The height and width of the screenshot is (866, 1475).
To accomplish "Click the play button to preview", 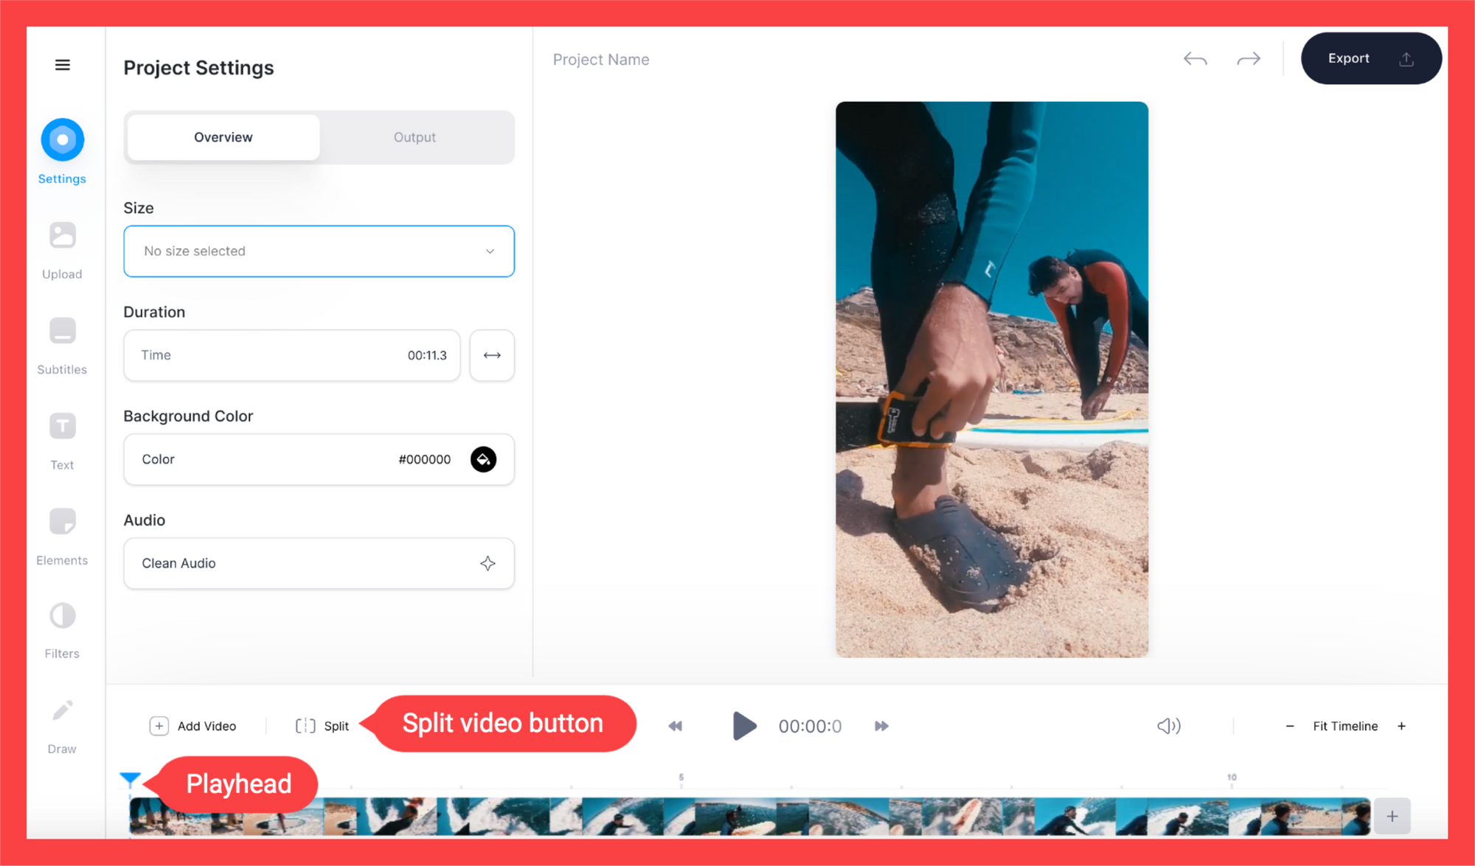I will pyautogui.click(x=743, y=724).
